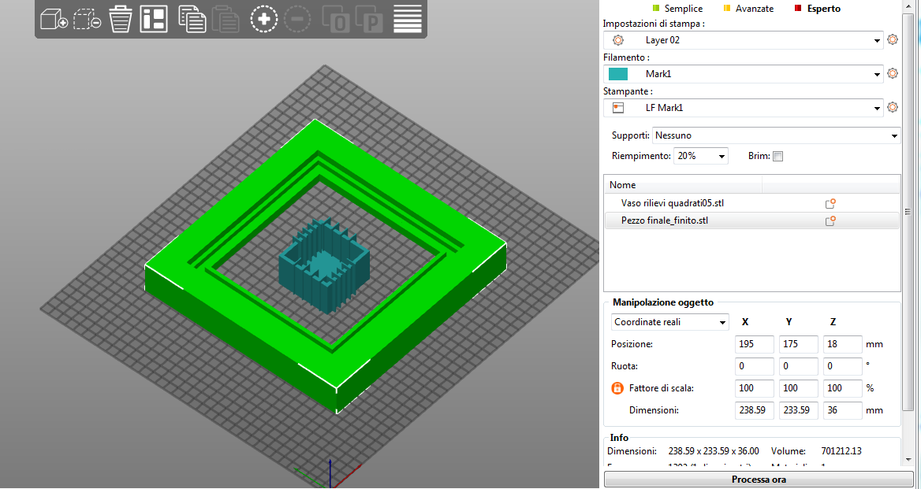The height and width of the screenshot is (489, 921).
Task: Open the Layers editing striped icon
Action: [x=407, y=20]
